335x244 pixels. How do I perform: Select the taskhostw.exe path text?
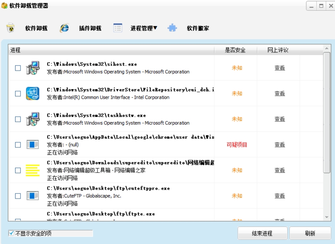click(x=96, y=115)
